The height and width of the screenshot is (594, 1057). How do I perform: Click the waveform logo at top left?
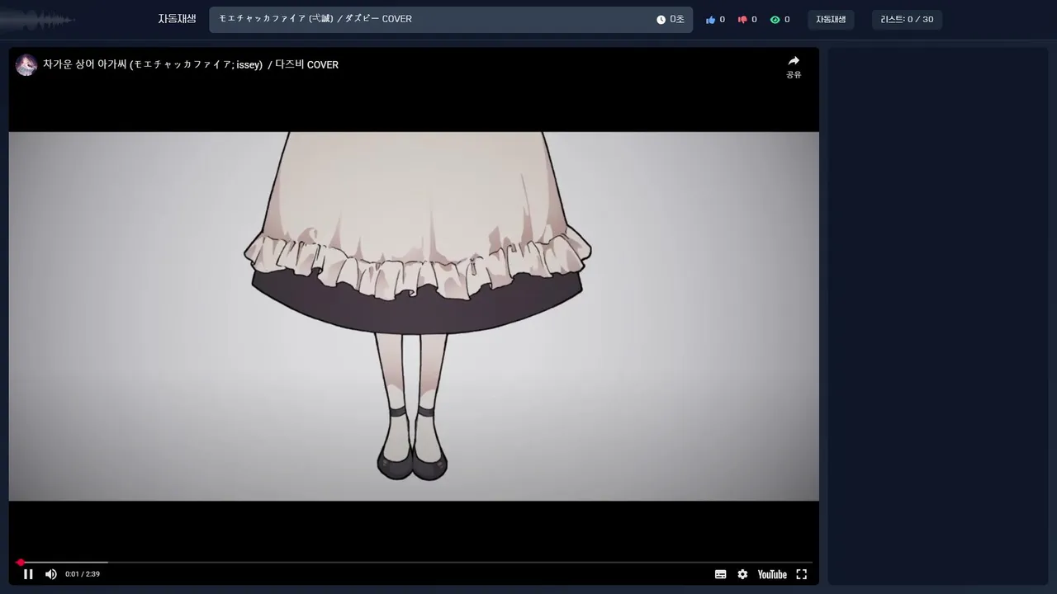tap(38, 19)
